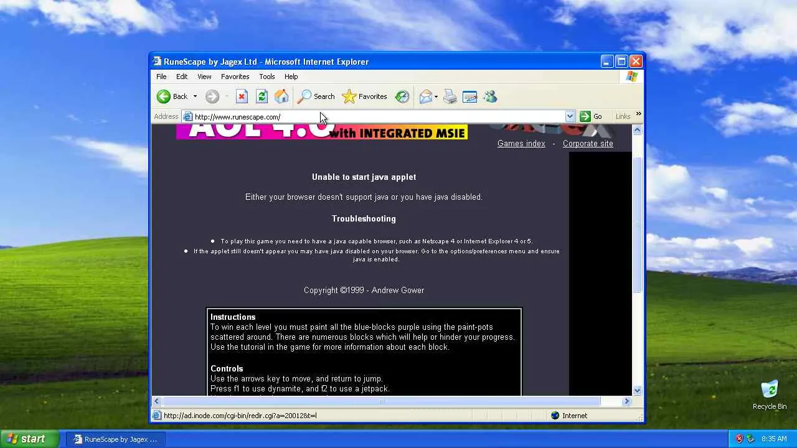The image size is (797, 448).
Task: Expand the Links toolbar chevron
Action: pos(638,114)
